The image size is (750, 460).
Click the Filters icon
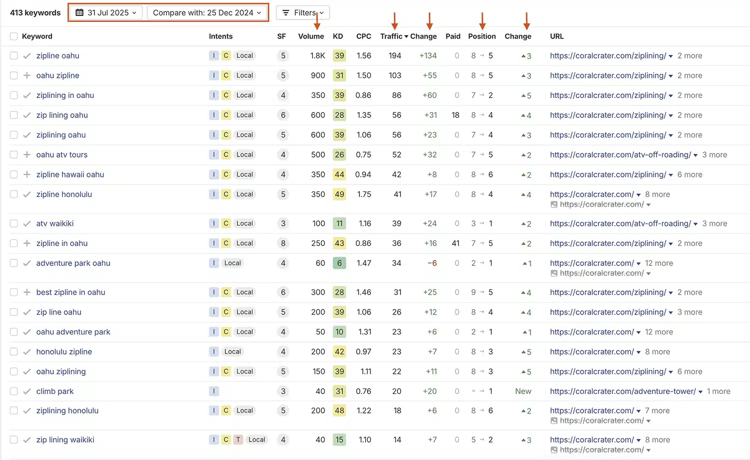pos(286,12)
